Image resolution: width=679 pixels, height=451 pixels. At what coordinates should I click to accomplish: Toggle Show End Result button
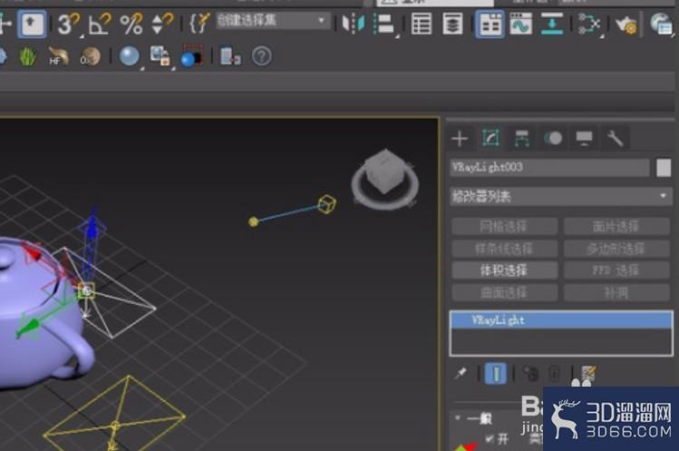(496, 373)
